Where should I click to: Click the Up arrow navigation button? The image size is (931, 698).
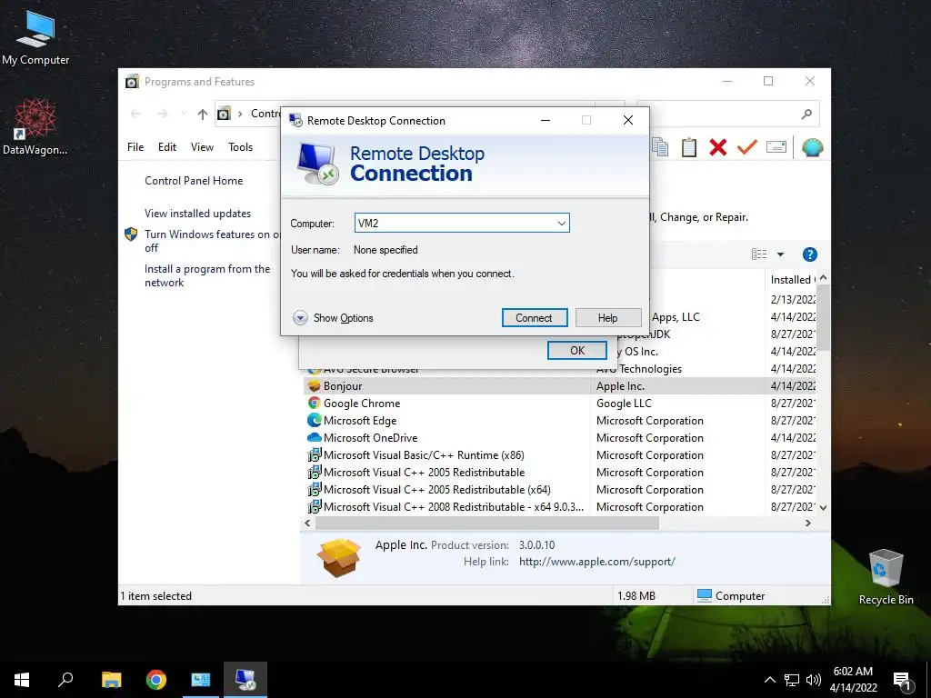[203, 114]
